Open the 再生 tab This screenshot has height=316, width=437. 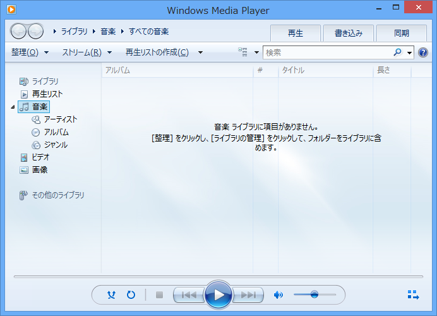click(296, 33)
